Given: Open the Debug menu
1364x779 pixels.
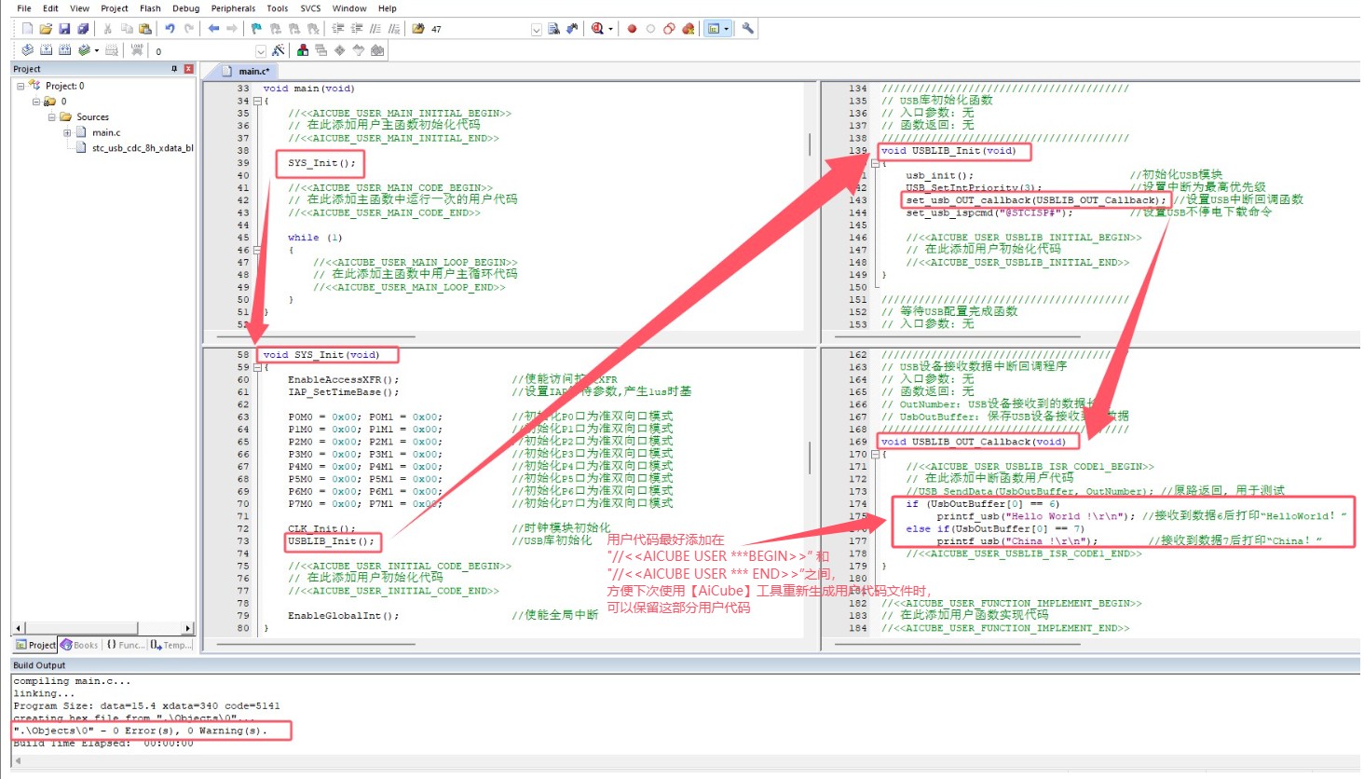Looking at the screenshot, I should coord(186,8).
